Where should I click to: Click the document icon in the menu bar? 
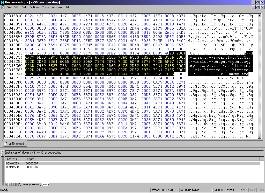3,7
